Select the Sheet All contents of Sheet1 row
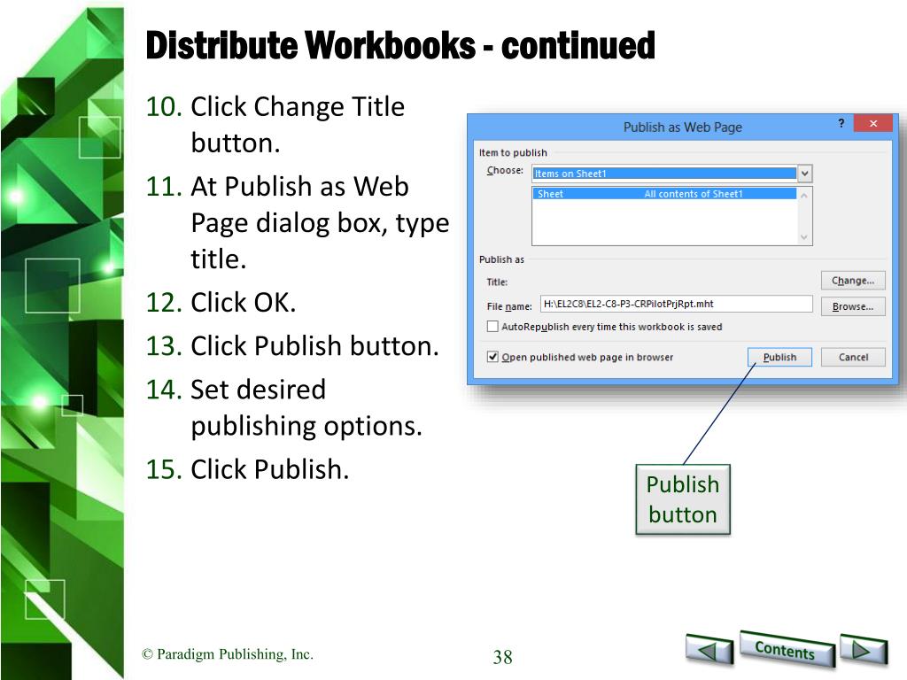This screenshot has width=907, height=680. pos(664,194)
